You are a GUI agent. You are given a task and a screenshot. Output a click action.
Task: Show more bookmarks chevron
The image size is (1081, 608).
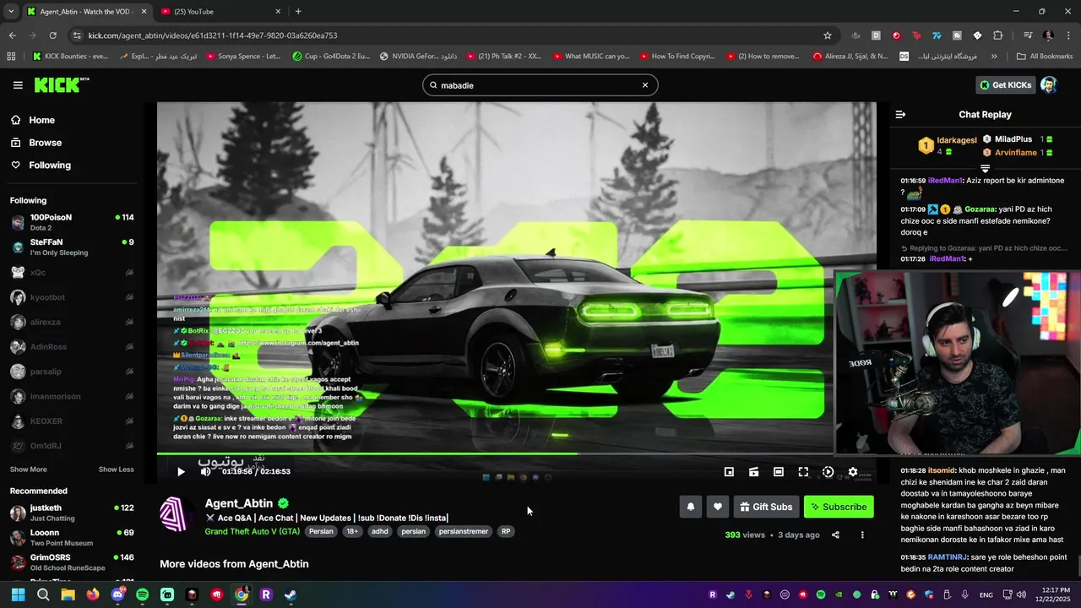pos(994,57)
